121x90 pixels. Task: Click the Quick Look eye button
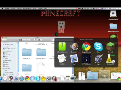pyautogui.click(x=36, y=40)
